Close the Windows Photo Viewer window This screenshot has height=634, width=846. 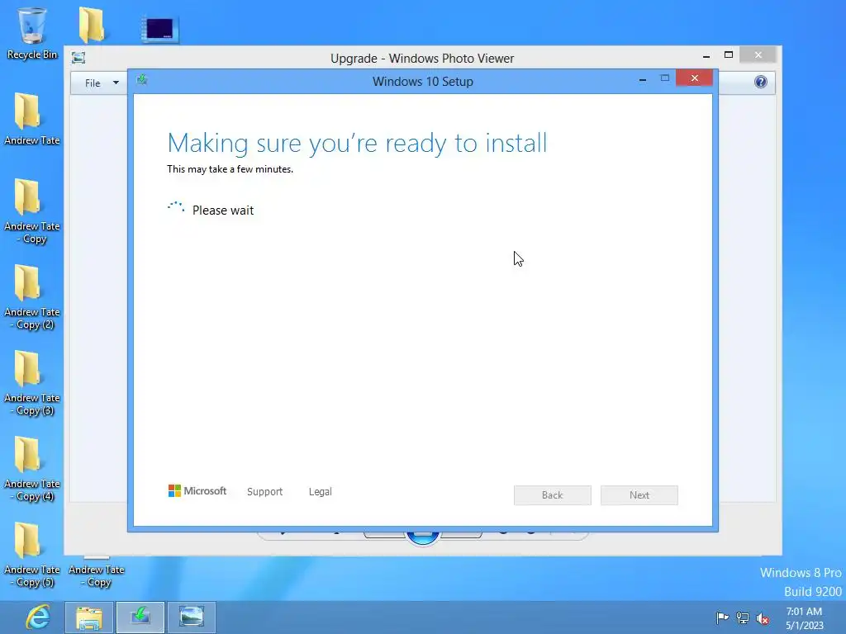click(758, 55)
